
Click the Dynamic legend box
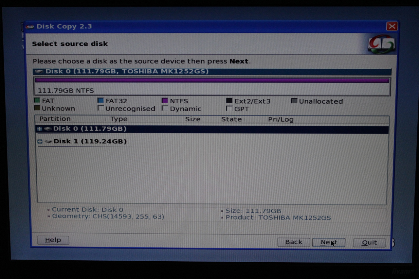click(165, 108)
